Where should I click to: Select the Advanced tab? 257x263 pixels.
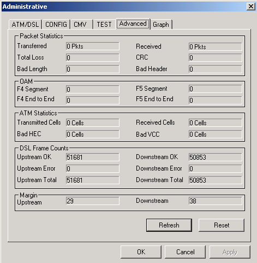click(x=133, y=24)
